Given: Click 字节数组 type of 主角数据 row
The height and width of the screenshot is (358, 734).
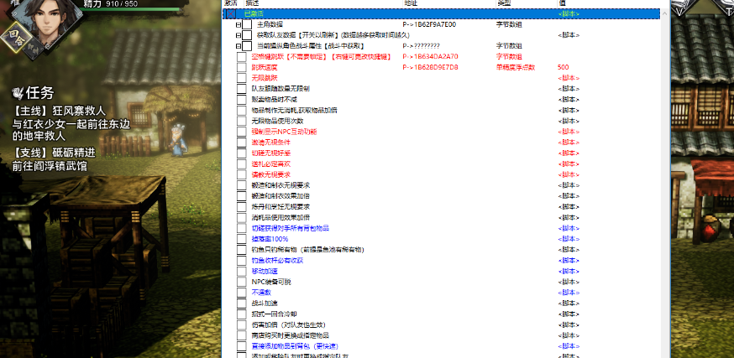Looking at the screenshot, I should pos(509,25).
